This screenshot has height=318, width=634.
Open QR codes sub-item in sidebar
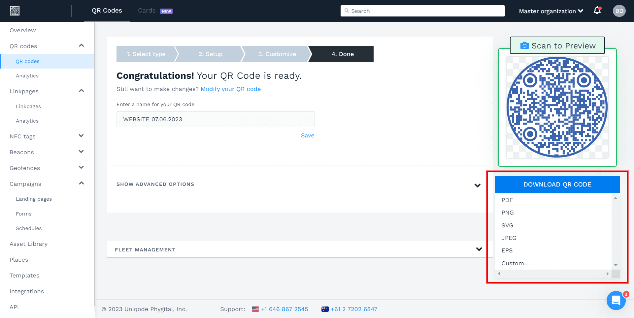point(28,61)
